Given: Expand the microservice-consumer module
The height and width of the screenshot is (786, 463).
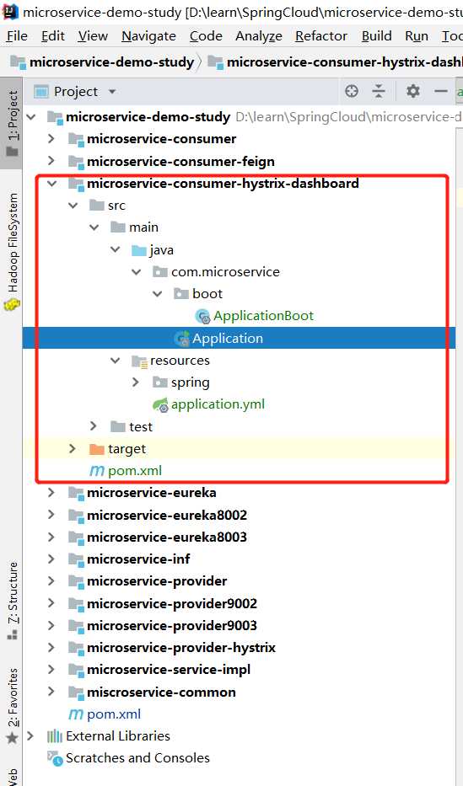Looking at the screenshot, I should tap(51, 139).
